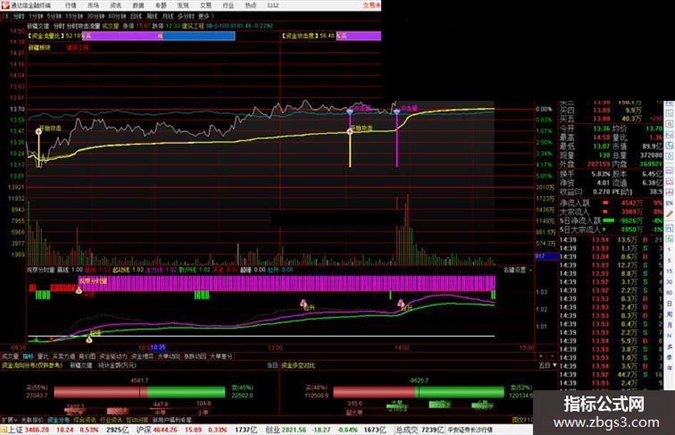The width and height of the screenshot is (675, 435).
Task: Click the signal icon below 观察分时量 label
Action: pyautogui.click(x=79, y=291)
